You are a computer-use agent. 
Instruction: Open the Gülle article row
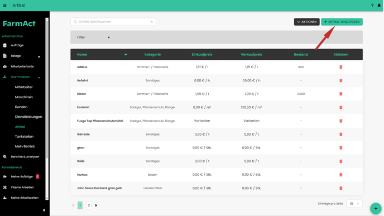pyautogui.click(x=217, y=161)
